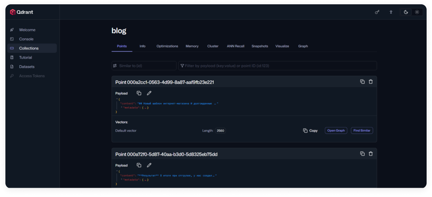Viewport: 432px width, 197px height.
Task: Click Point 000a72f0-5d87-40aa-b3d0-5d8325eb75dd heading
Action: click(x=166, y=154)
